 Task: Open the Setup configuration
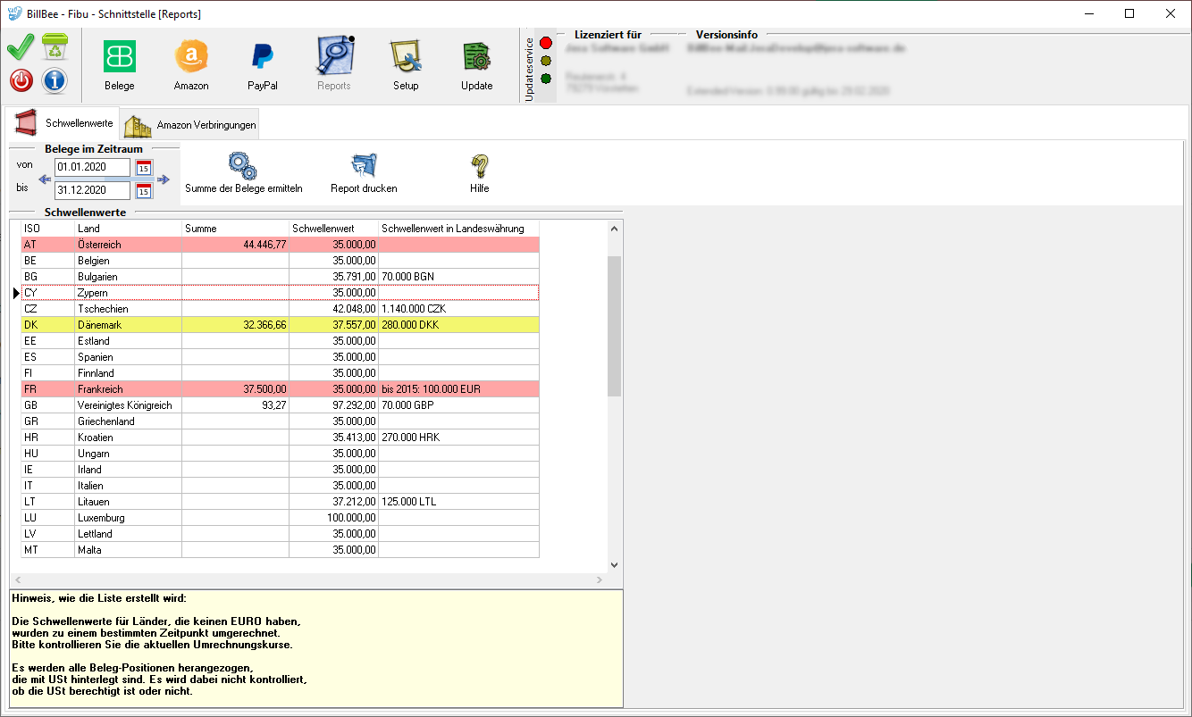tap(406, 64)
